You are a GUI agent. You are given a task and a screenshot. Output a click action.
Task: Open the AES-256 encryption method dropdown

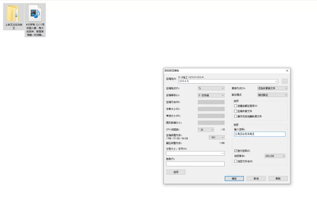click(x=275, y=156)
